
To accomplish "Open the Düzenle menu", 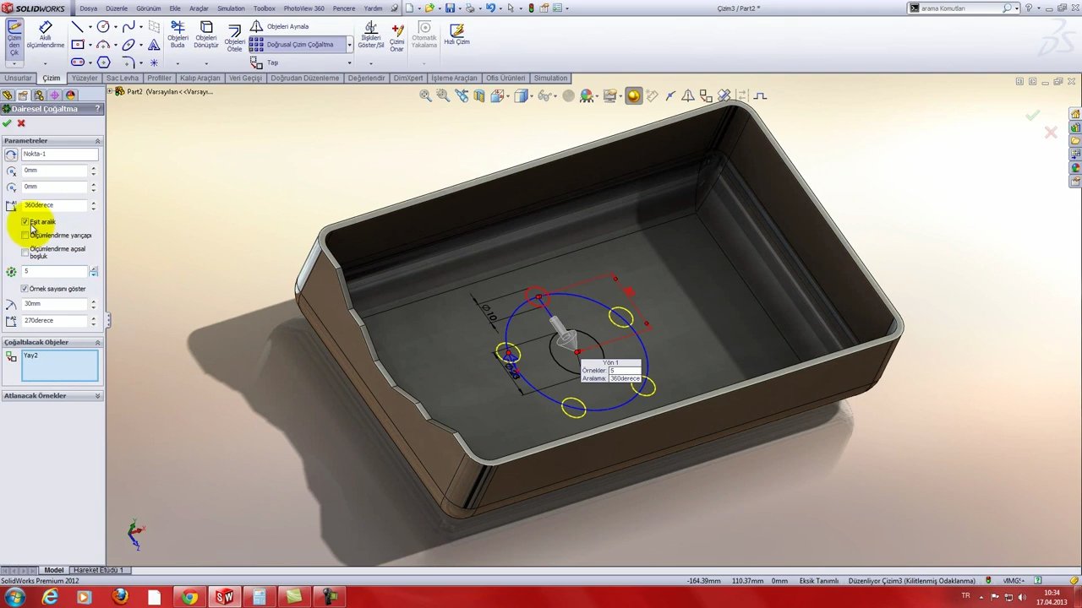I will click(117, 8).
